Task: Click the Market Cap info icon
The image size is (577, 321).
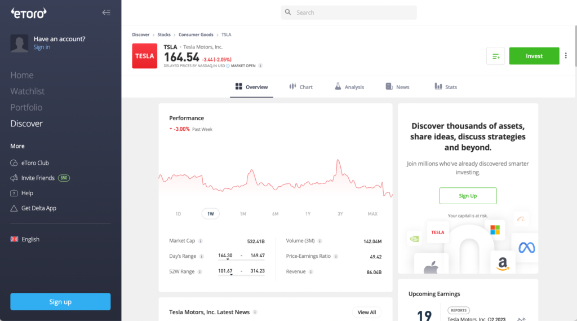Action: click(201, 241)
